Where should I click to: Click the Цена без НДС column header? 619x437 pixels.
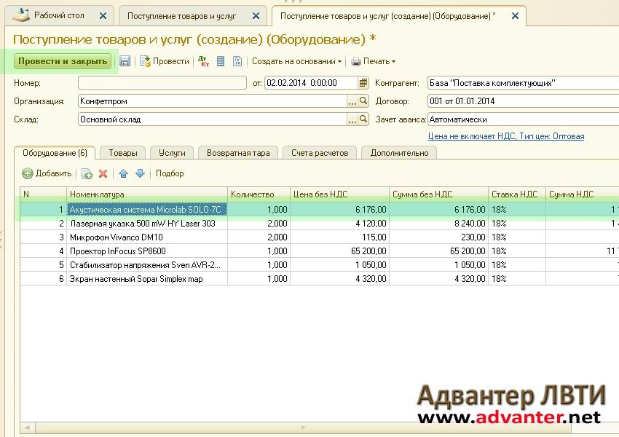pos(339,194)
